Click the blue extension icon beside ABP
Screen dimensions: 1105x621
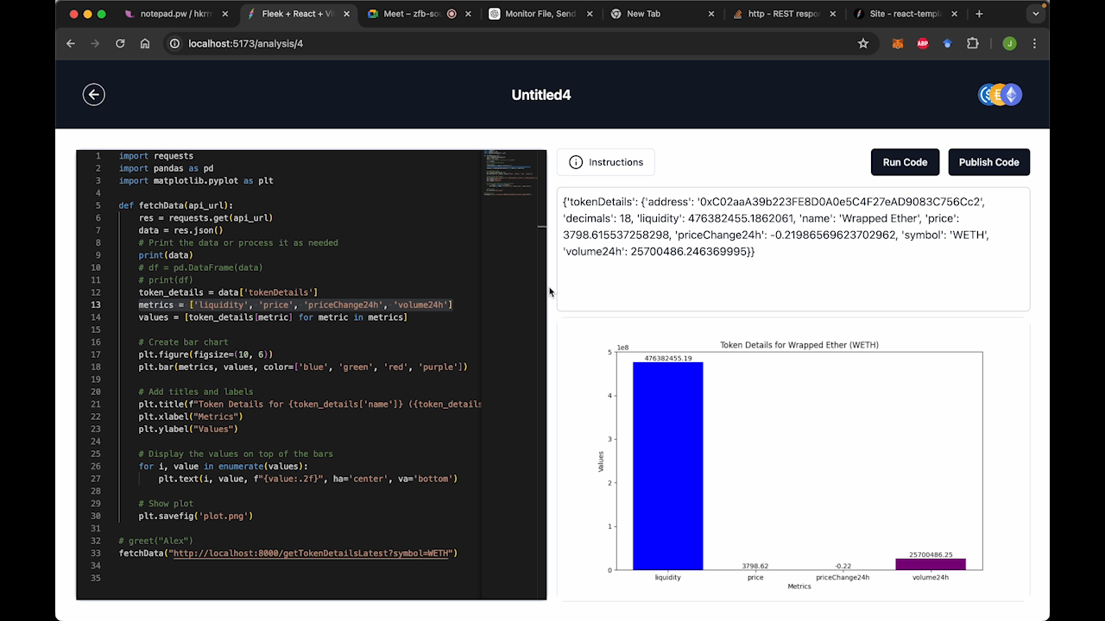point(947,43)
